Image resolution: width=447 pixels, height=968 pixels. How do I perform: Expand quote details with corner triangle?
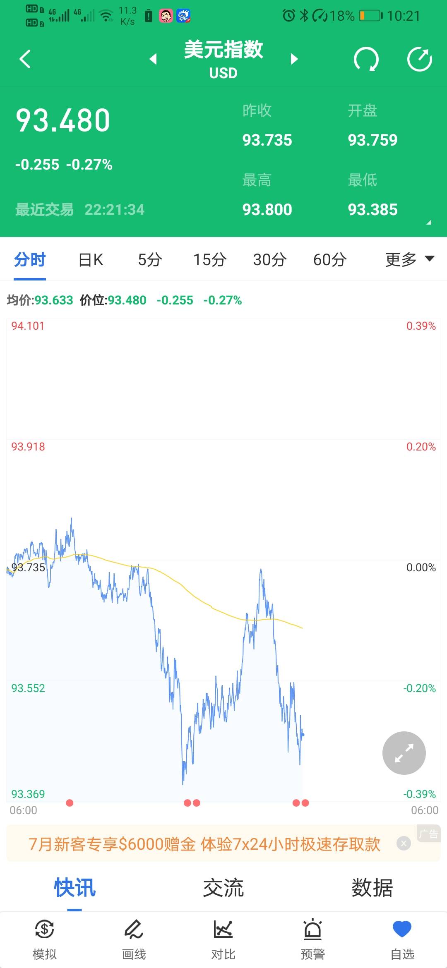(x=429, y=222)
